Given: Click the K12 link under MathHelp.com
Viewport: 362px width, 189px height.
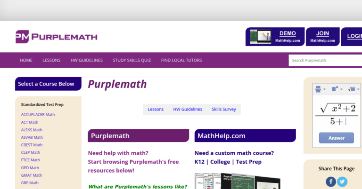Looking at the screenshot, I should pyautogui.click(x=199, y=162).
